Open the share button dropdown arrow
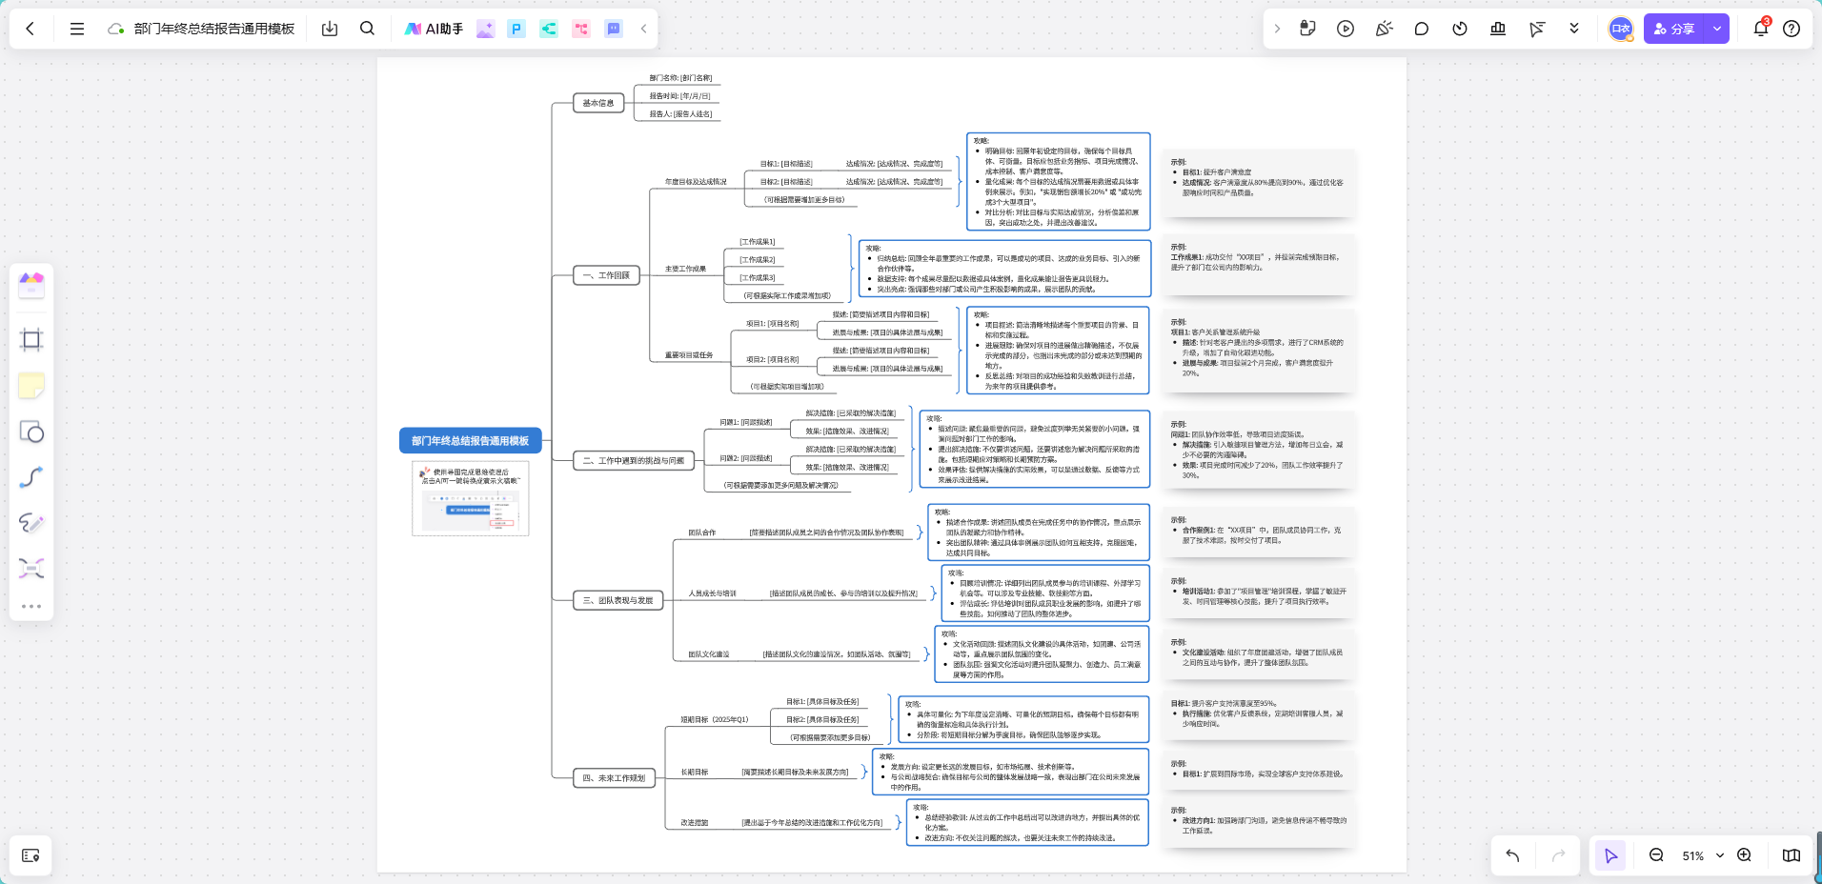 (x=1717, y=29)
